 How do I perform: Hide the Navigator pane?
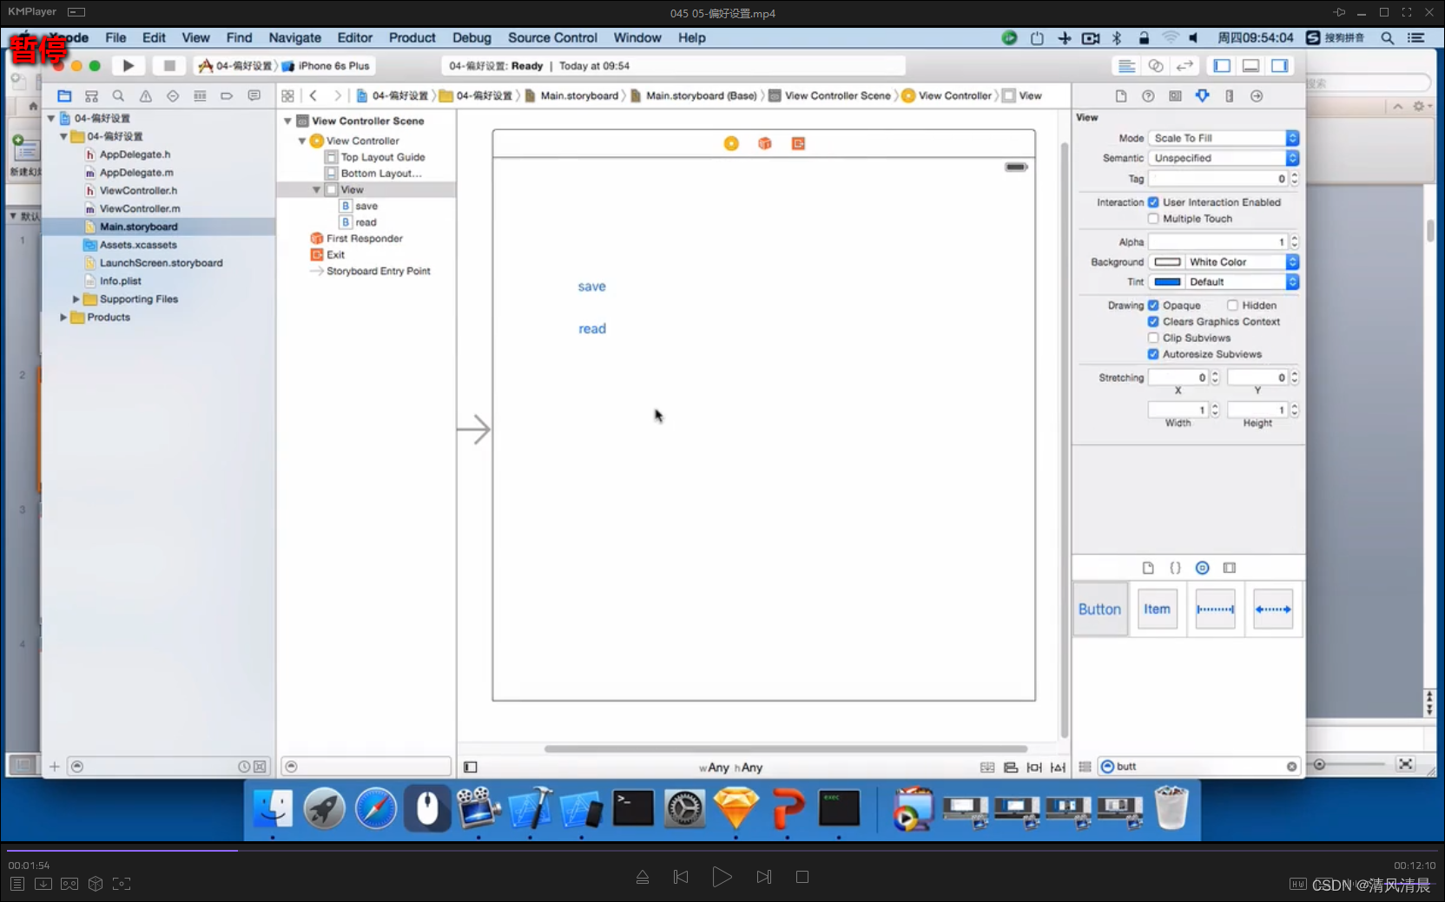coord(1222,66)
